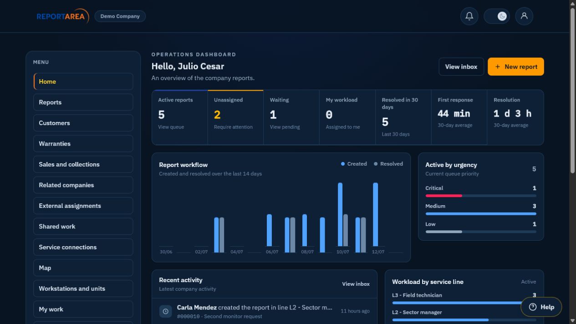Click the Resolution 1 d 3 h card
This screenshot has width=576, height=324.
point(515,117)
